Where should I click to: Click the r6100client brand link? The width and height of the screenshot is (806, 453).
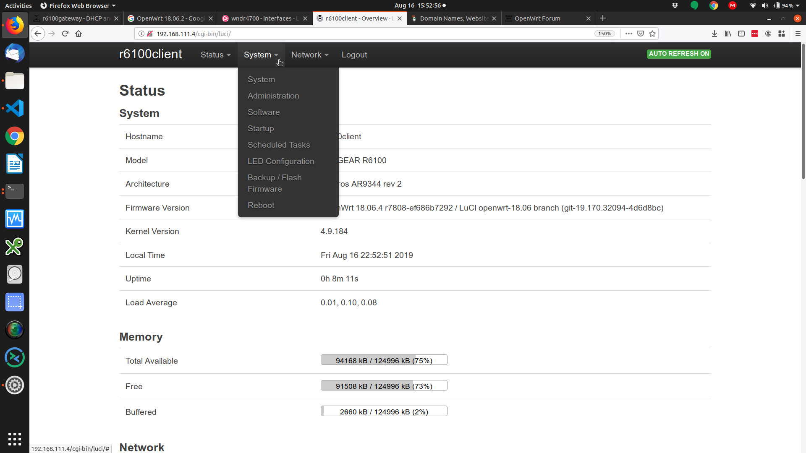coord(150,54)
